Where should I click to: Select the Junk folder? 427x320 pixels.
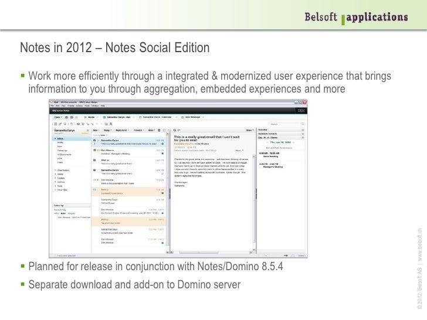(x=60, y=158)
